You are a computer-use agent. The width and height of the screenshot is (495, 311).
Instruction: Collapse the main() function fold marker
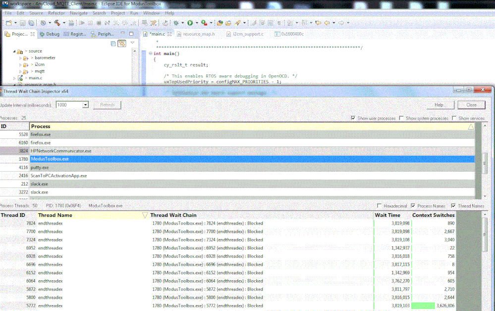151,54
